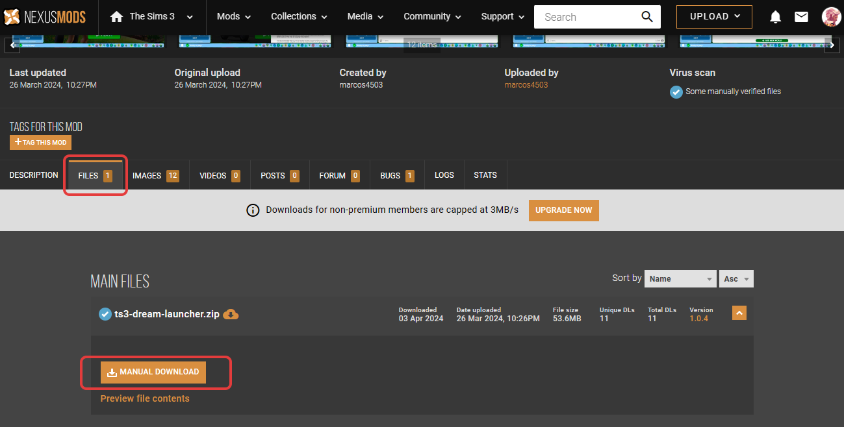The width and height of the screenshot is (844, 427).
Task: Switch to the Forum tab
Action: [339, 176]
